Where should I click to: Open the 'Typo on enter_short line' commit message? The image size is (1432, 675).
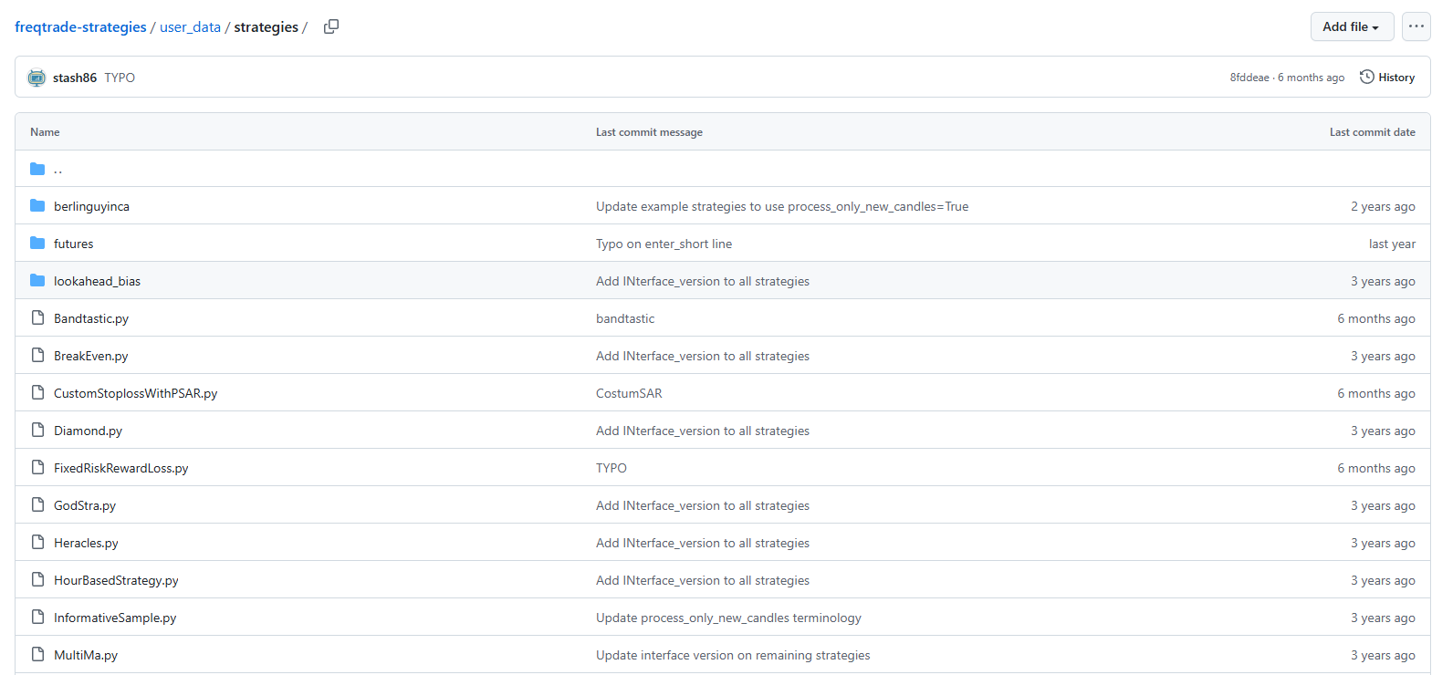[664, 244]
